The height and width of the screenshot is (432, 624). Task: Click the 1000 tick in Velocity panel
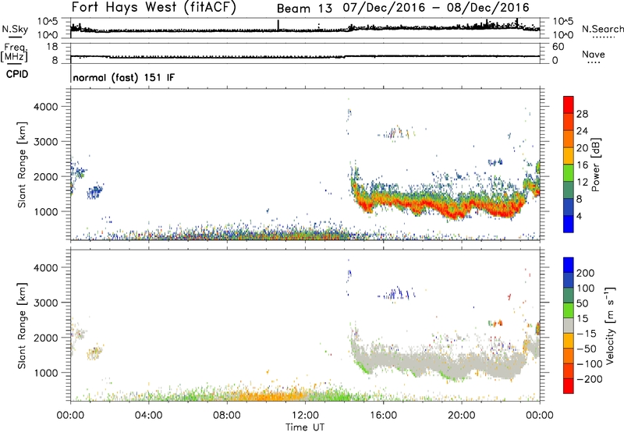[x=46, y=372]
